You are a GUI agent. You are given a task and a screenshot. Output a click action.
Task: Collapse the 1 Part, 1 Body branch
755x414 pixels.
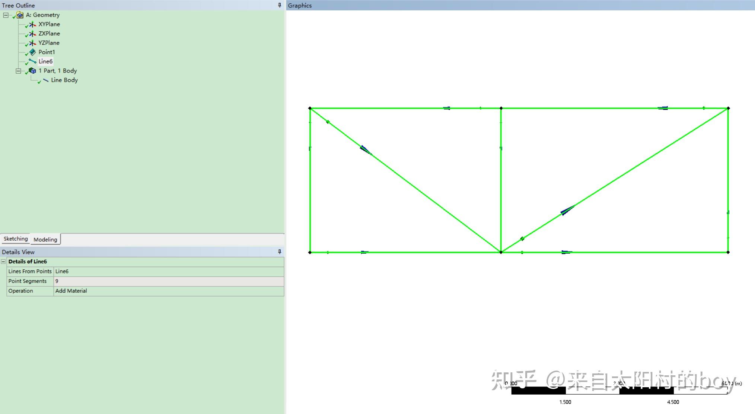[x=18, y=71]
